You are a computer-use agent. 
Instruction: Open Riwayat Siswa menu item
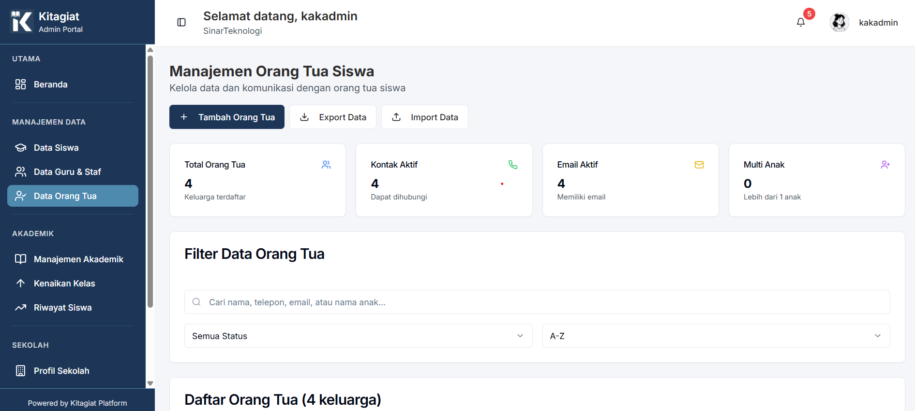(73, 308)
